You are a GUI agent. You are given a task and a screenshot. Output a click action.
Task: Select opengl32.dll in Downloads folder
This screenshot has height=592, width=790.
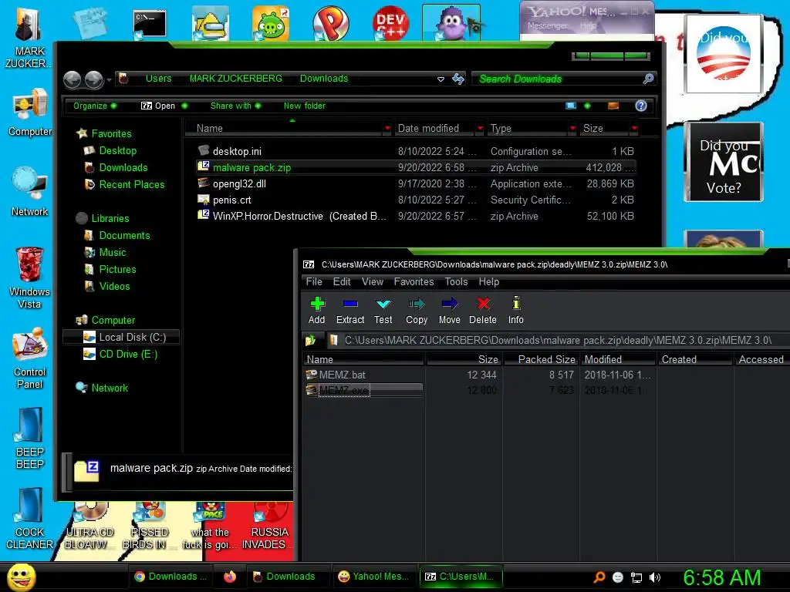pyautogui.click(x=239, y=183)
